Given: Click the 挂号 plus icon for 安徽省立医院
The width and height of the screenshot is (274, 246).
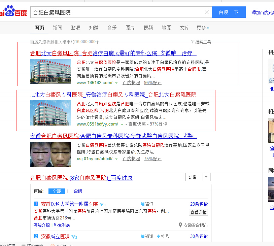Looking at the screenshot, I should point(159,236).
